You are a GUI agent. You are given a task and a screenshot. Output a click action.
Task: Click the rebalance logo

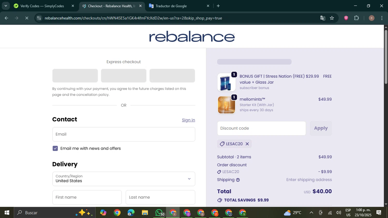[x=192, y=36]
